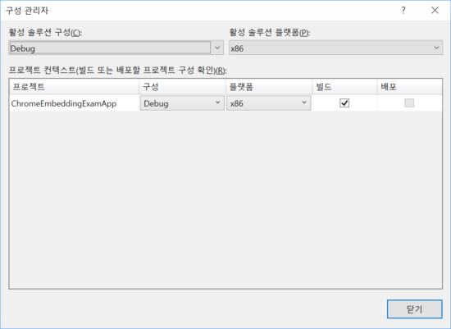This screenshot has height=329, width=451.
Task: Select the ChromeEmbeddingExamApp project row
Action: point(225,103)
